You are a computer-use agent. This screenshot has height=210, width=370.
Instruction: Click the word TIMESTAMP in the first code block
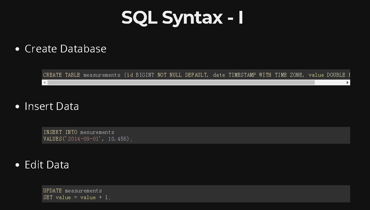click(242, 75)
